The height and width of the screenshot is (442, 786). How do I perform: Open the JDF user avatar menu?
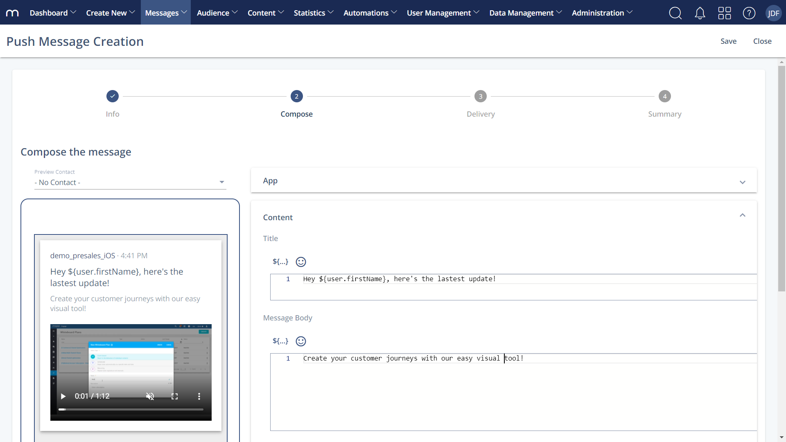pos(774,13)
